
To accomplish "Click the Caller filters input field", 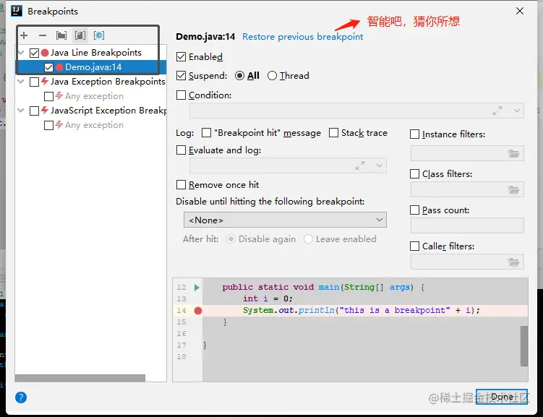I will tap(467, 262).
